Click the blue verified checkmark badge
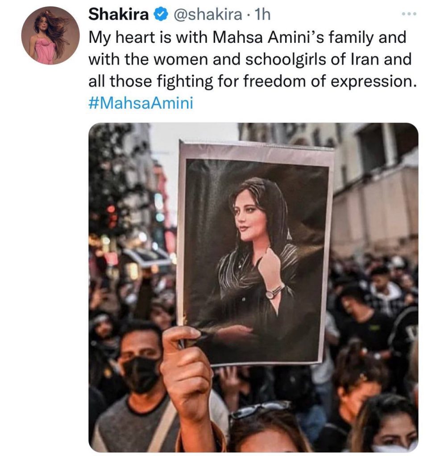Viewport: 440px width, 456px height. pos(161,15)
